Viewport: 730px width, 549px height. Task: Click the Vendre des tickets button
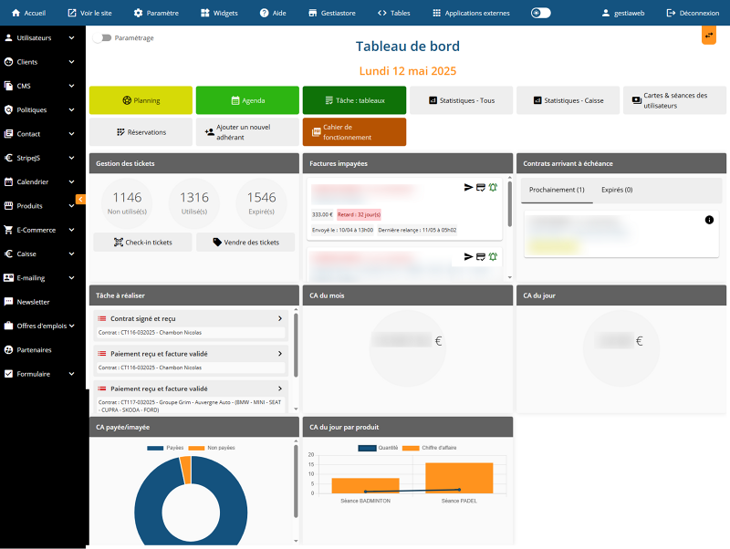tap(245, 243)
